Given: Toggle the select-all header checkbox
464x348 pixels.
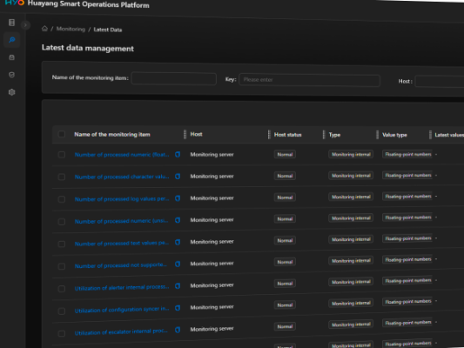Looking at the screenshot, I should click(62, 134).
